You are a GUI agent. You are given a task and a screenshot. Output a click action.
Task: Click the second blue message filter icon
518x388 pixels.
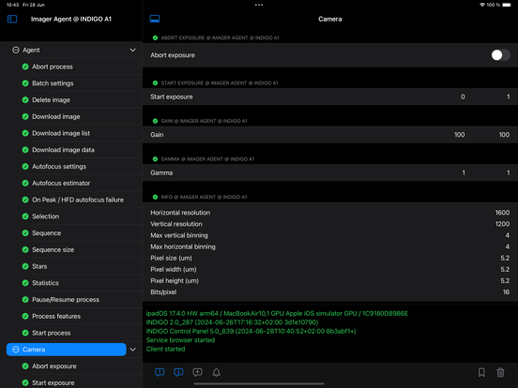coord(178,372)
